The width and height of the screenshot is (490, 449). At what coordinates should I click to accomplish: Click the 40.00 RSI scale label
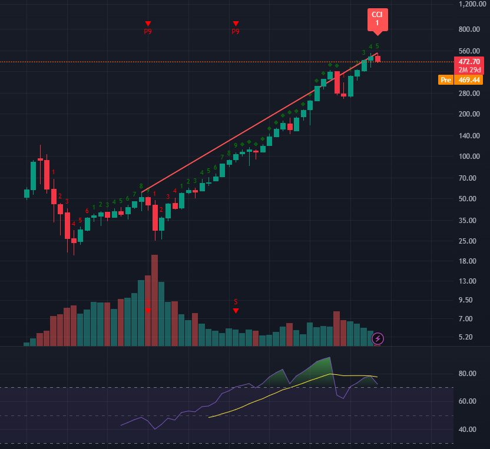point(468,430)
